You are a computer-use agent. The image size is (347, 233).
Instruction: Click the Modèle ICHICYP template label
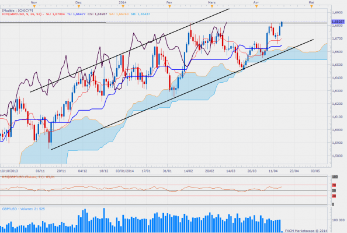(18, 10)
